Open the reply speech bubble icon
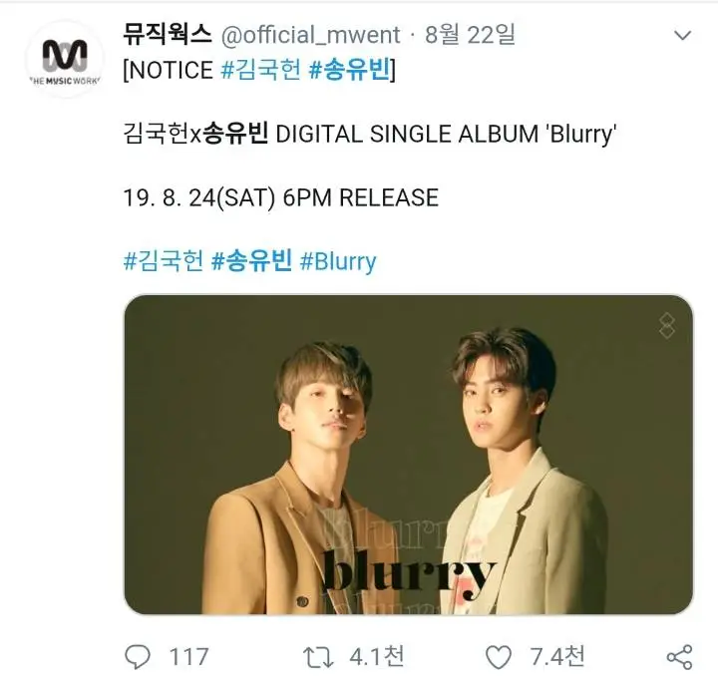The width and height of the screenshot is (718, 687). point(138,657)
